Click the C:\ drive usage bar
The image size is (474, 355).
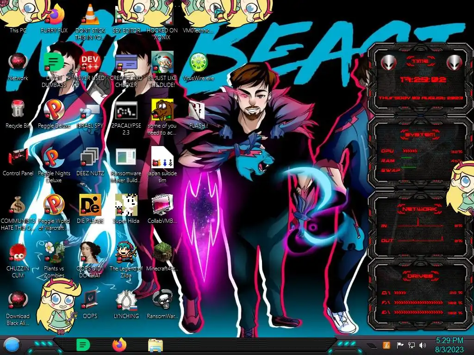point(400,293)
